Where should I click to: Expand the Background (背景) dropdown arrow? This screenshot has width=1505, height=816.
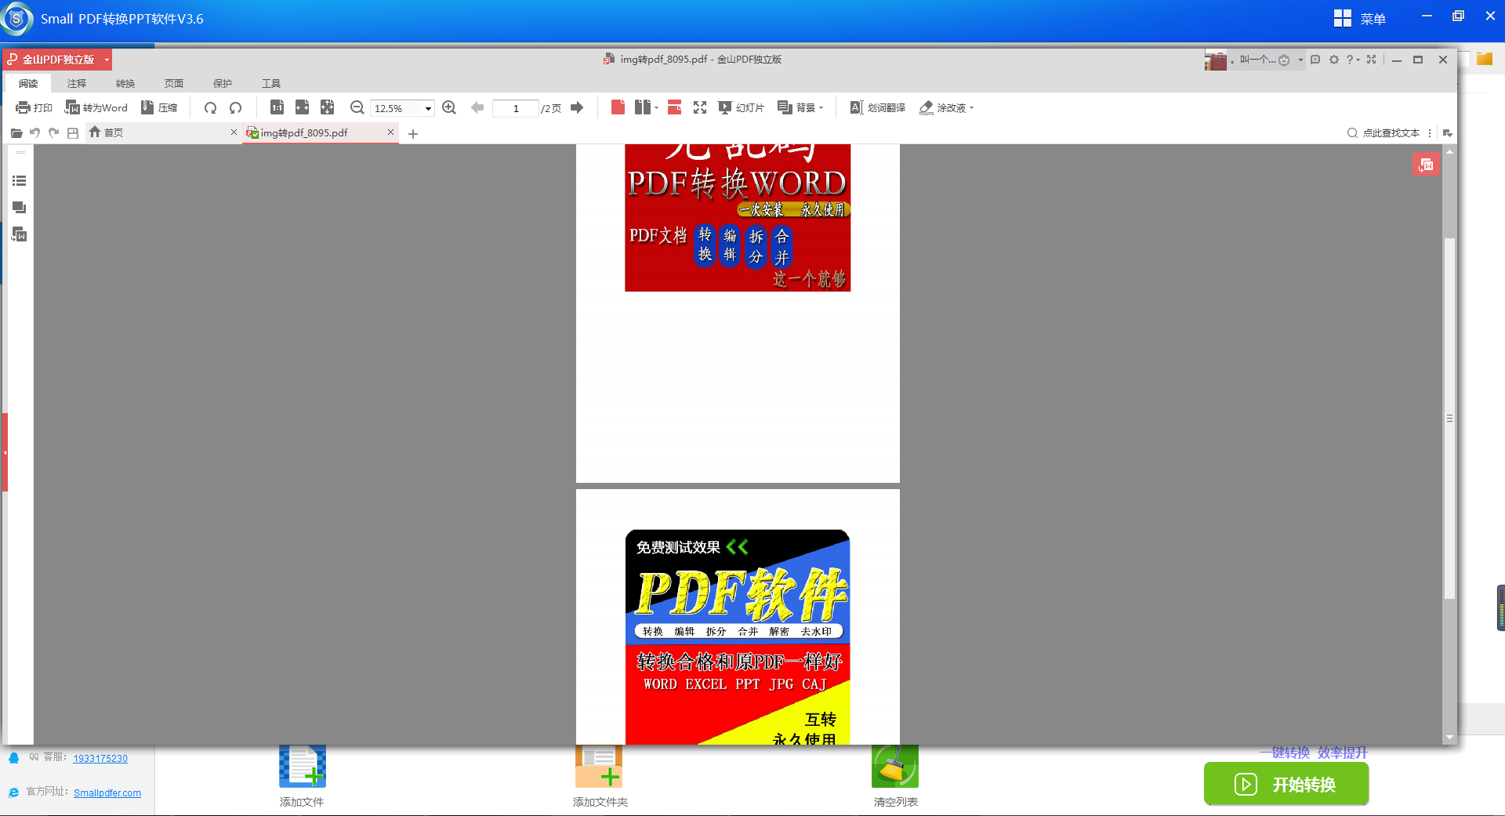(x=821, y=108)
